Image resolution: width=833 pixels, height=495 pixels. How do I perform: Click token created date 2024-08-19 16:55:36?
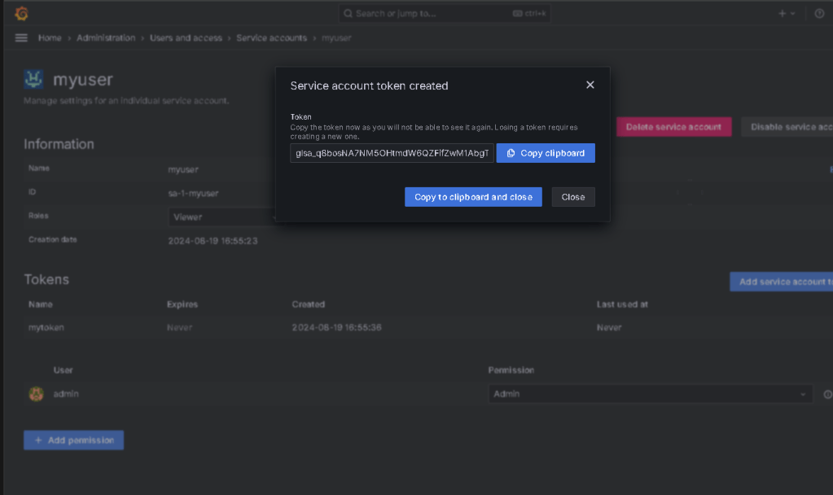[x=336, y=328]
